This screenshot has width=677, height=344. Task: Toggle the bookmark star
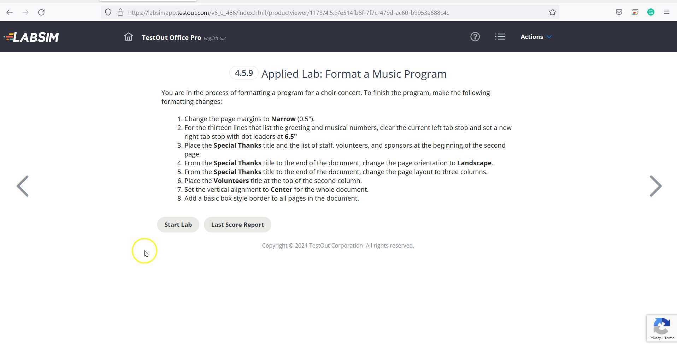[553, 12]
